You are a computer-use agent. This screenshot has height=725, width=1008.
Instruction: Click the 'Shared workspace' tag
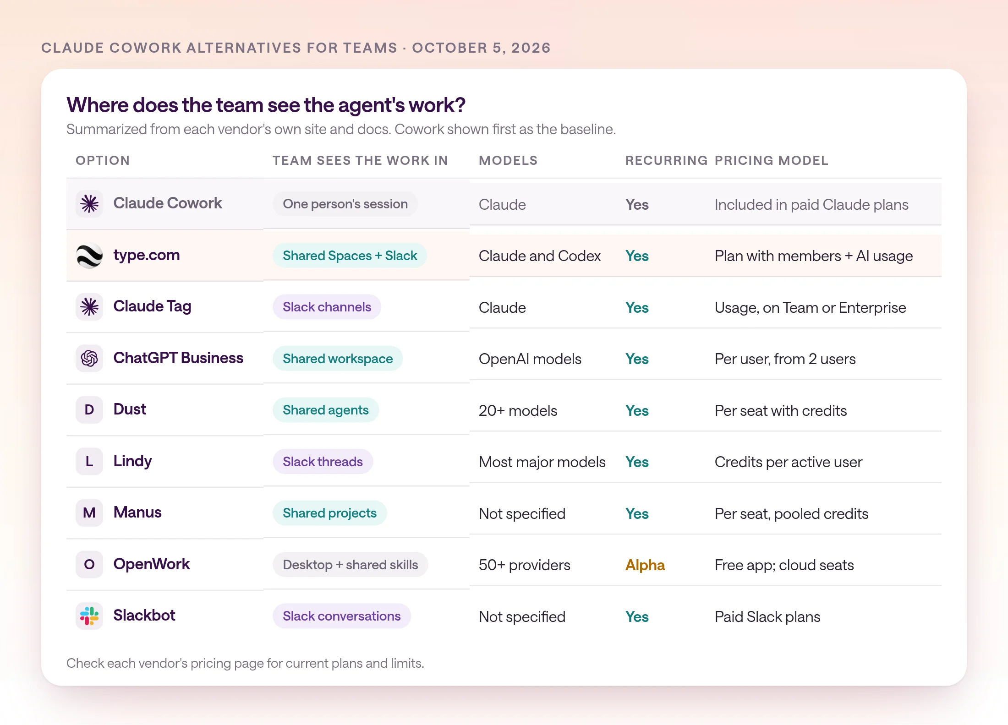tap(338, 359)
